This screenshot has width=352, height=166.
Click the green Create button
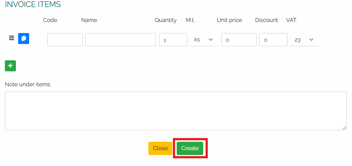coord(190,148)
